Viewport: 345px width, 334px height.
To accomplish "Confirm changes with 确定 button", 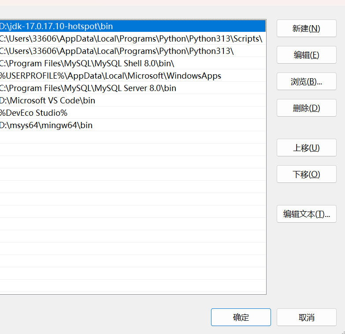I will pos(241,317).
